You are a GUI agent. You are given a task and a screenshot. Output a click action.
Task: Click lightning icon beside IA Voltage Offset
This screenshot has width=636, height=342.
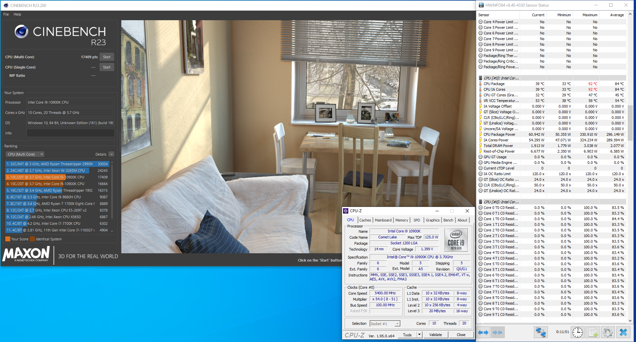[x=480, y=106]
